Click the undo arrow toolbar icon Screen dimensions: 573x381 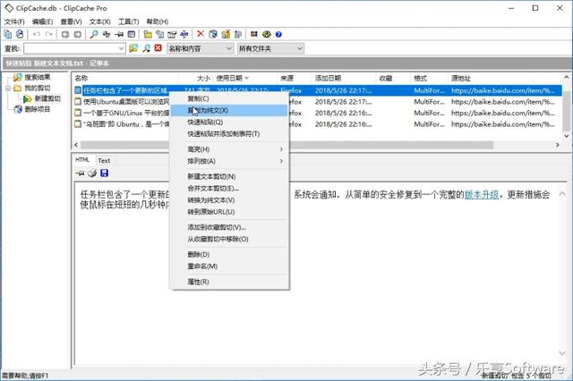coord(37,34)
